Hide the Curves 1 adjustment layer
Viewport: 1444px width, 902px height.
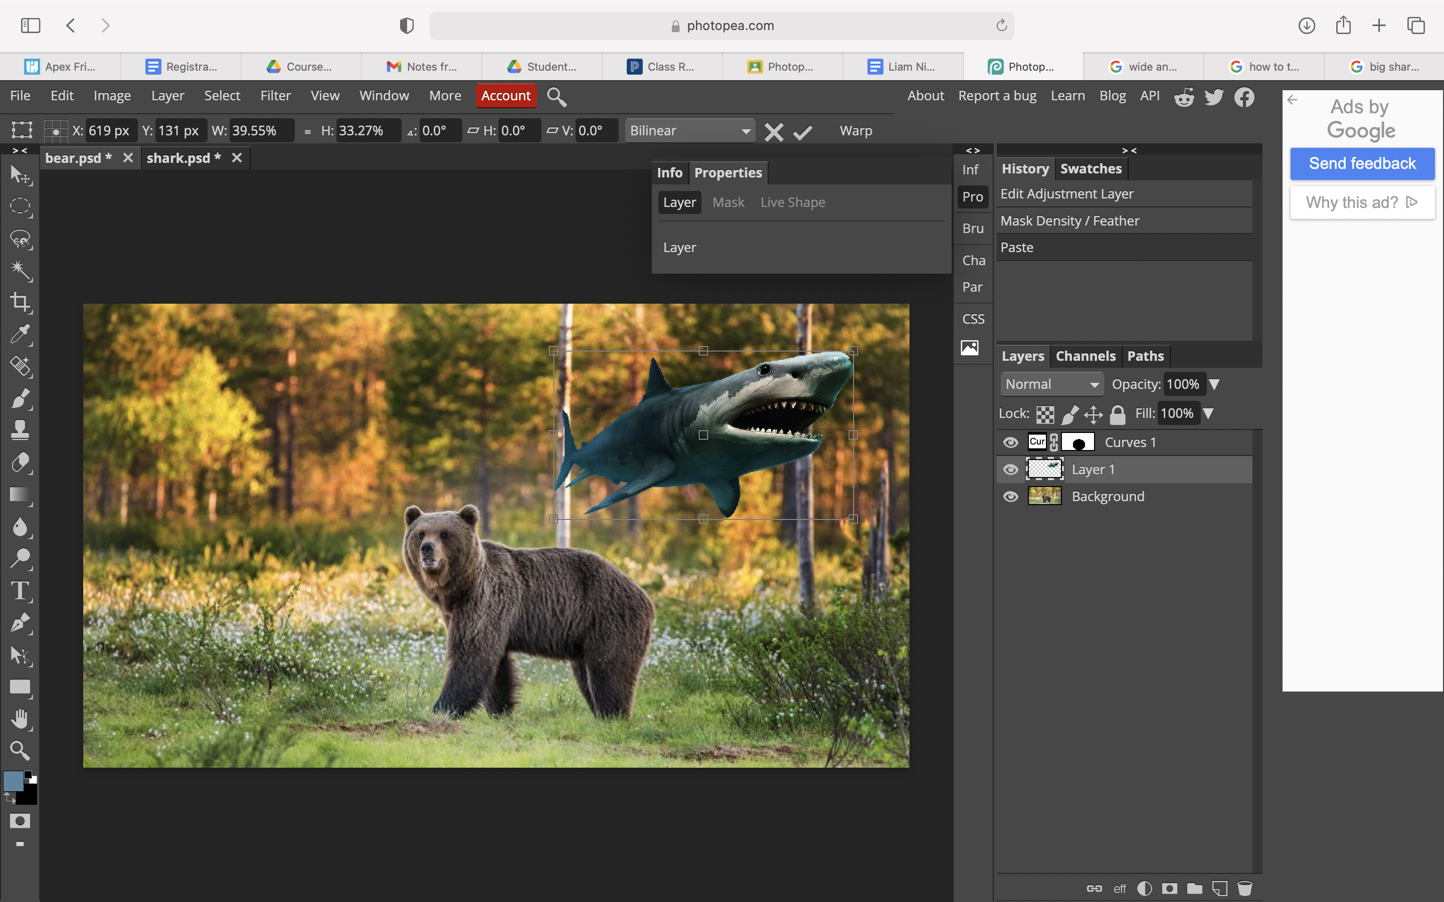1010,442
